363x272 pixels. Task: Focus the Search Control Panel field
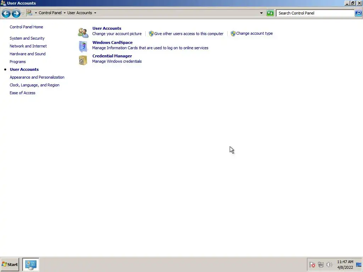click(x=315, y=13)
